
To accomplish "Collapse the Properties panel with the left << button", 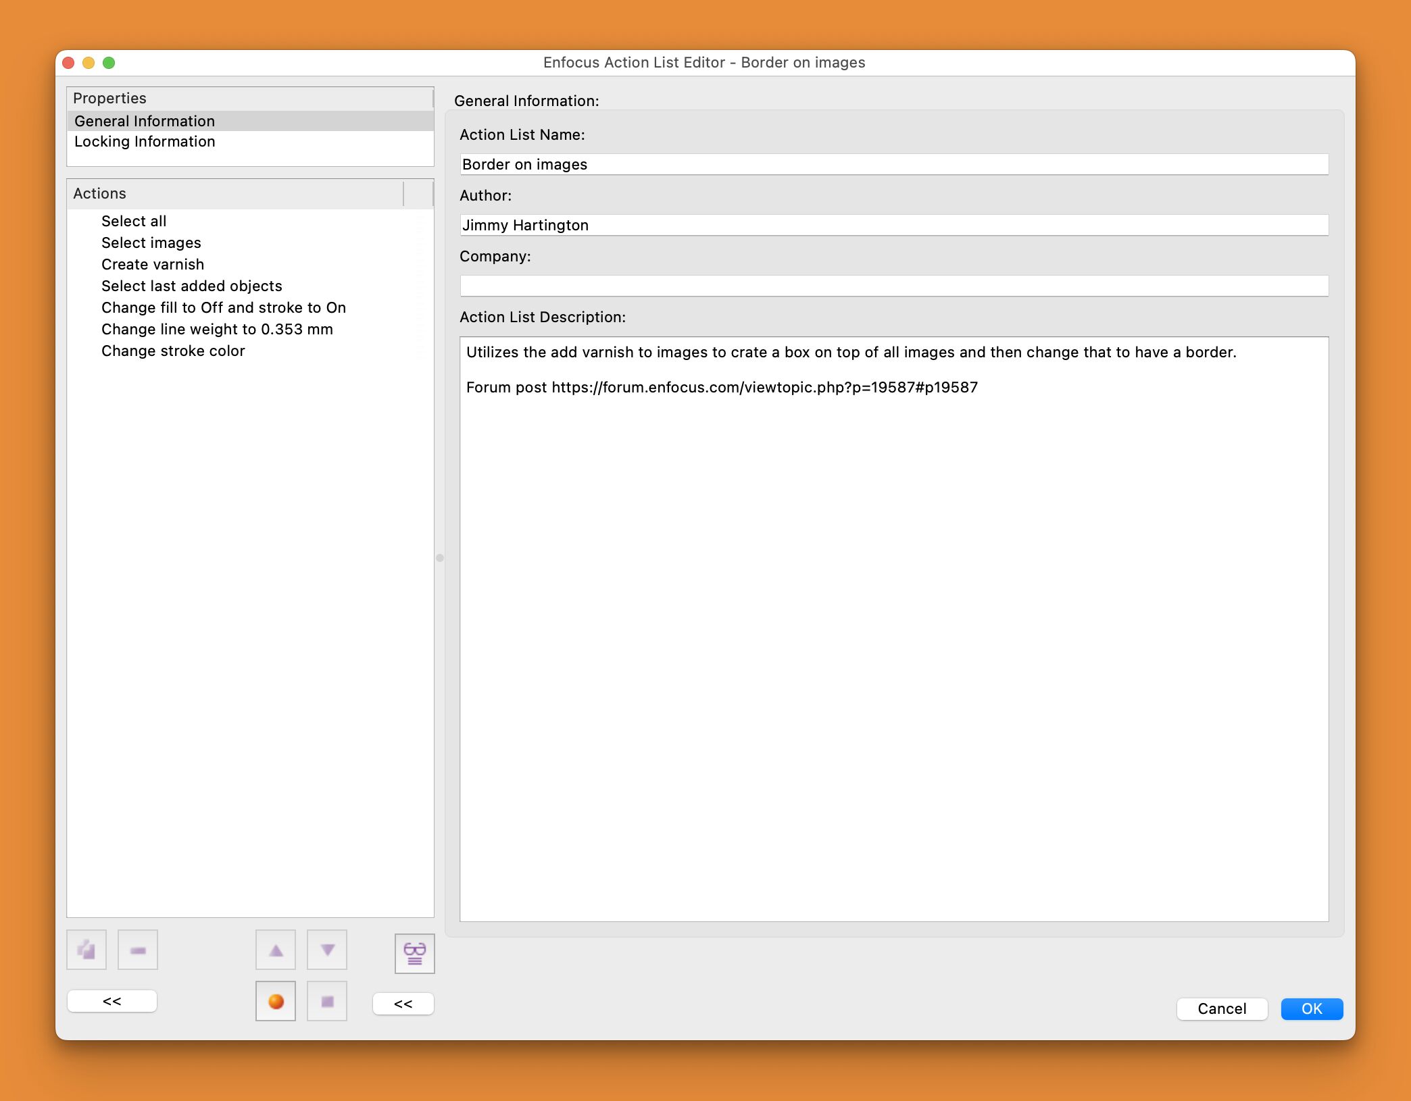I will tap(112, 1000).
